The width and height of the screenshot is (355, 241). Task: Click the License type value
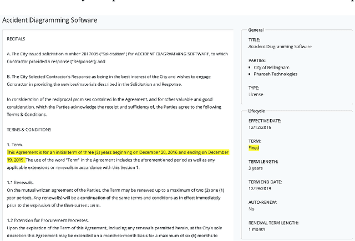pyautogui.click(x=255, y=94)
